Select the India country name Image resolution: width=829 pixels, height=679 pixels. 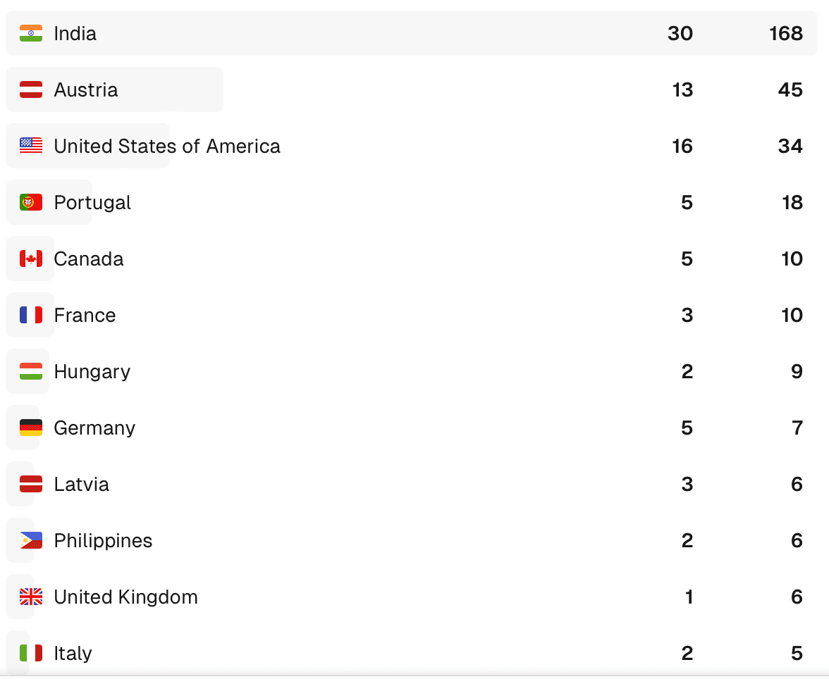click(x=75, y=33)
